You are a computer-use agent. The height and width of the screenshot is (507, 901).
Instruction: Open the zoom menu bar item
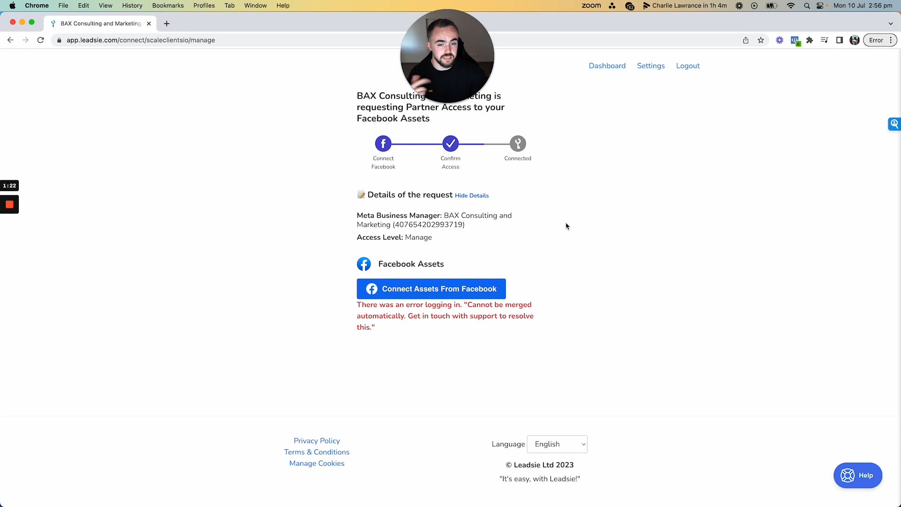[x=591, y=6]
